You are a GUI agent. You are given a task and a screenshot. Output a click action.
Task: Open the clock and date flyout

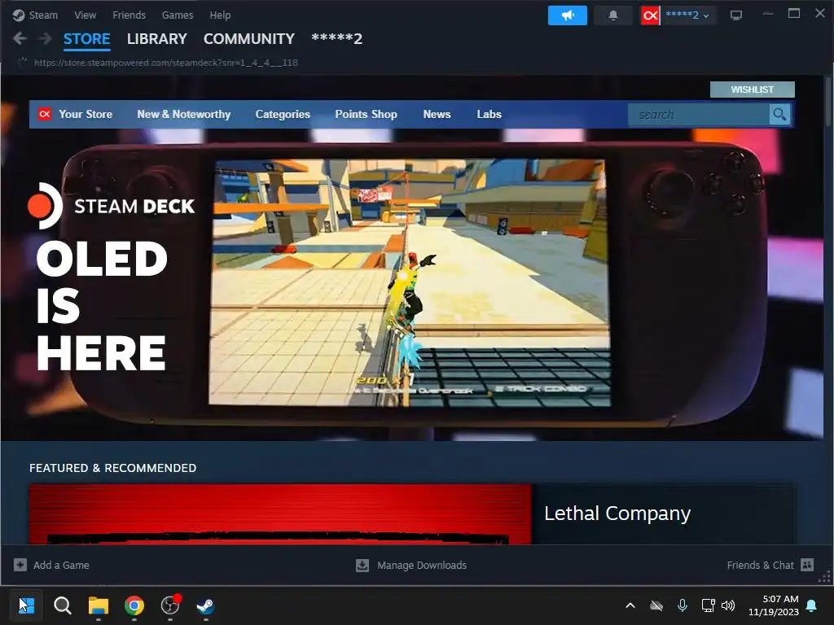coord(774,605)
